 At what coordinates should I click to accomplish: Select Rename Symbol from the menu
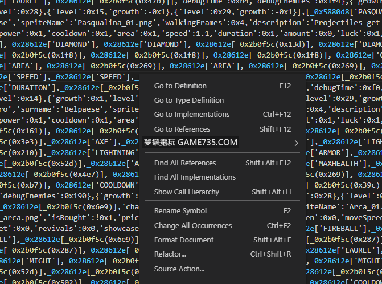[x=180, y=211]
